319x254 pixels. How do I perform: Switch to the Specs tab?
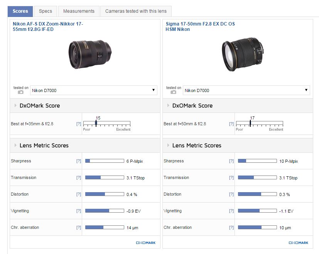pos(46,11)
